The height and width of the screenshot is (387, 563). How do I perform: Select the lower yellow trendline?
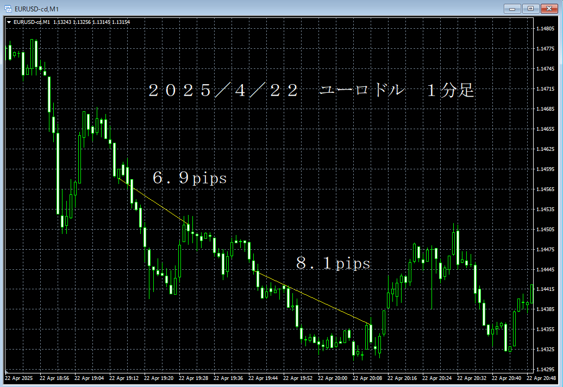point(313,299)
